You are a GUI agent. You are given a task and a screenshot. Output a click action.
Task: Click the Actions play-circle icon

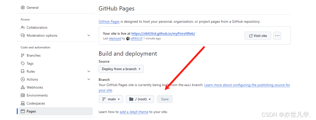pyautogui.click(x=23, y=79)
